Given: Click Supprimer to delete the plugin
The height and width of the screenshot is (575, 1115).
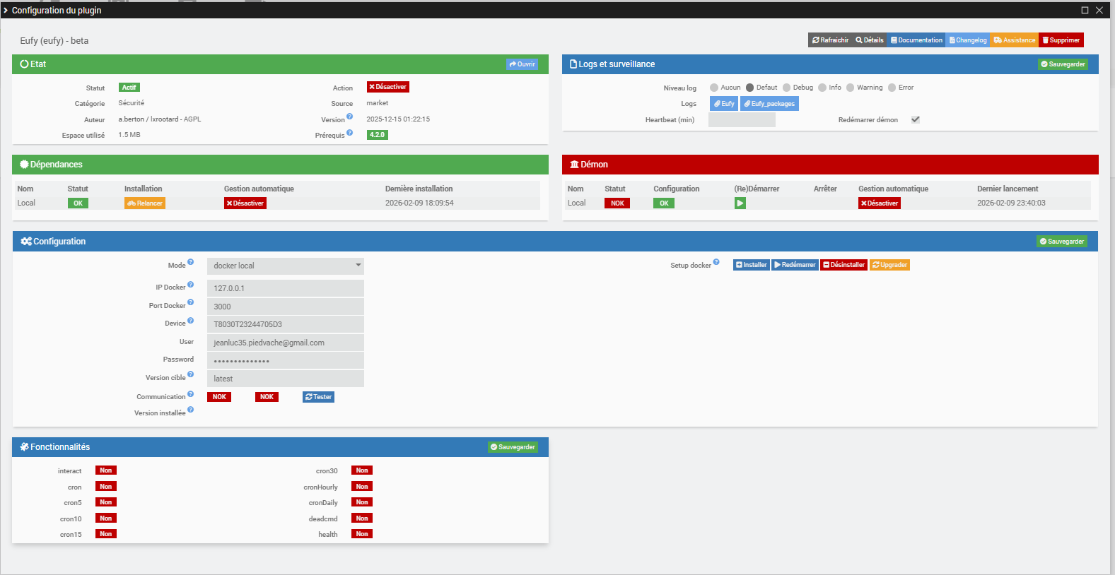Looking at the screenshot, I should click(x=1061, y=40).
